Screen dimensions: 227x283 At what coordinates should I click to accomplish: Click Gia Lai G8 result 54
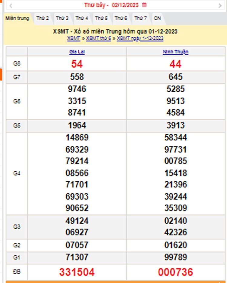(77, 64)
